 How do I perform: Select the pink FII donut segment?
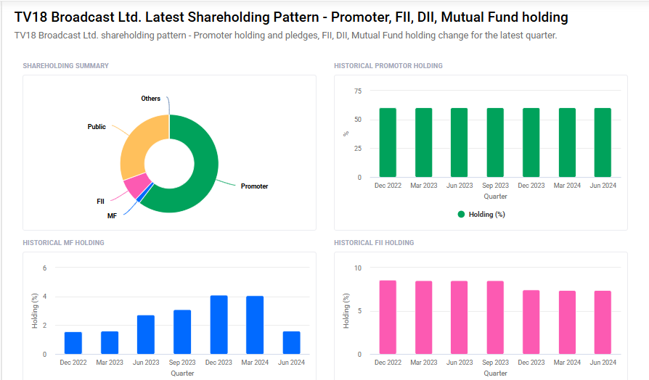click(136, 185)
